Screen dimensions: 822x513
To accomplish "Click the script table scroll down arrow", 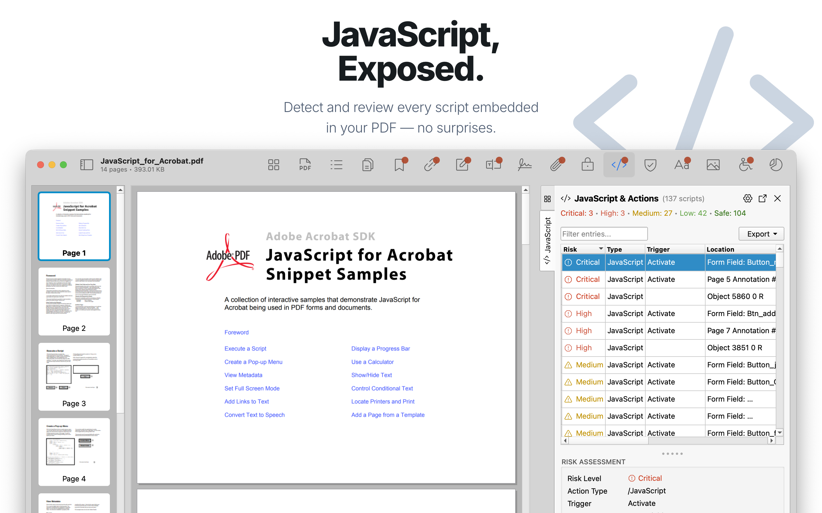I will [780, 432].
